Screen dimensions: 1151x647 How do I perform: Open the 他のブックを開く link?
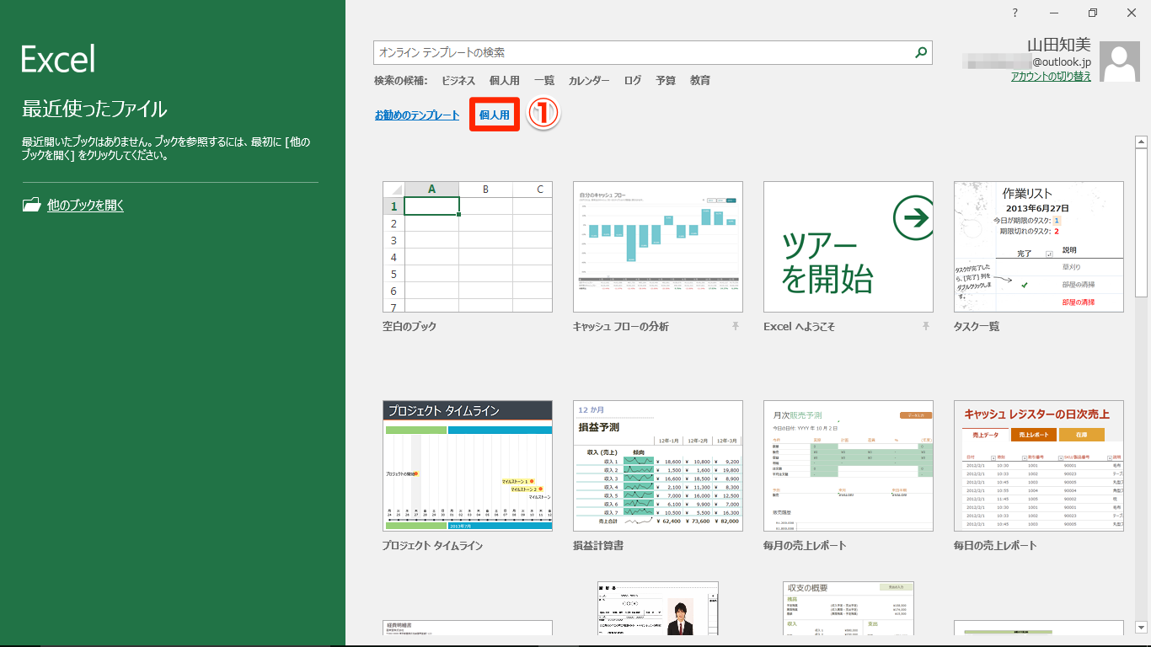click(85, 205)
